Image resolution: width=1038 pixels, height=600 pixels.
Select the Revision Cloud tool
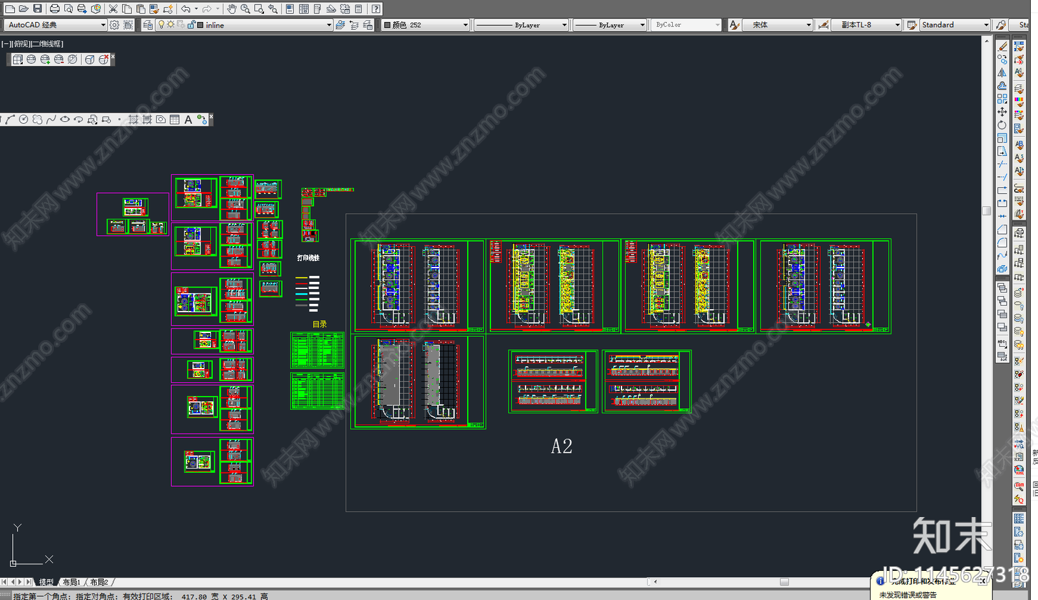37,120
